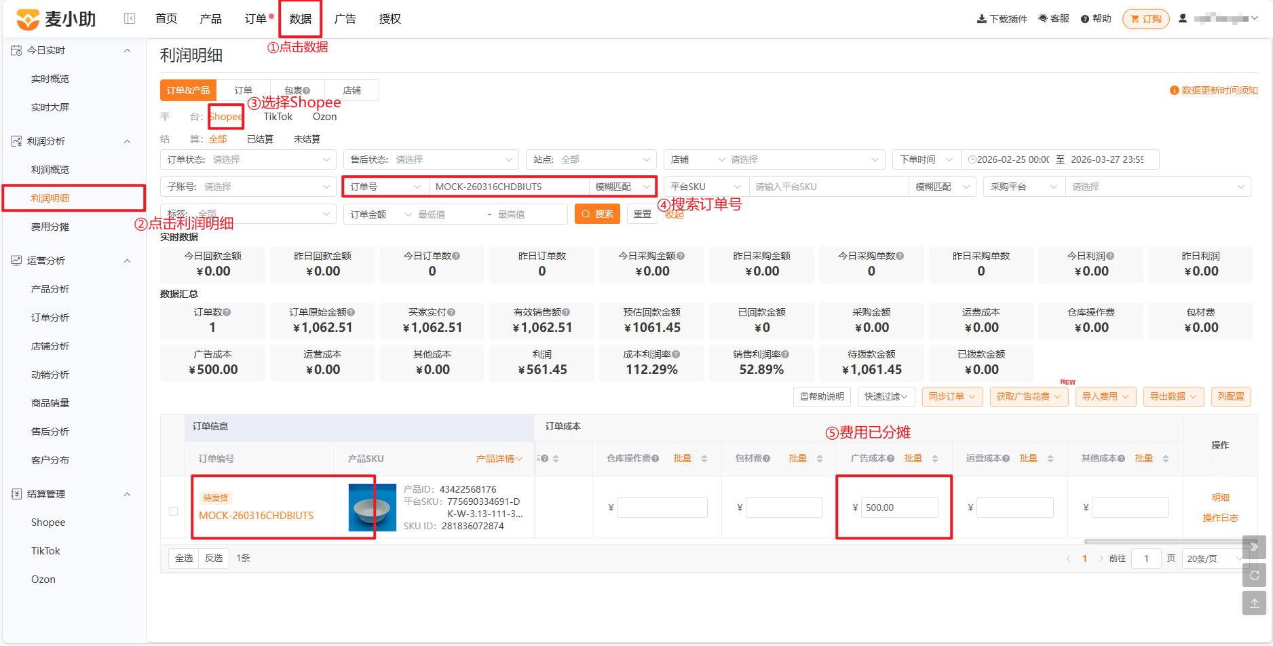
Task: Click help icon next to 包裹 tab
Action: pyautogui.click(x=307, y=90)
